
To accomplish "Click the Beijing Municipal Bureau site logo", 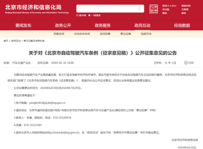I will click(37, 9).
